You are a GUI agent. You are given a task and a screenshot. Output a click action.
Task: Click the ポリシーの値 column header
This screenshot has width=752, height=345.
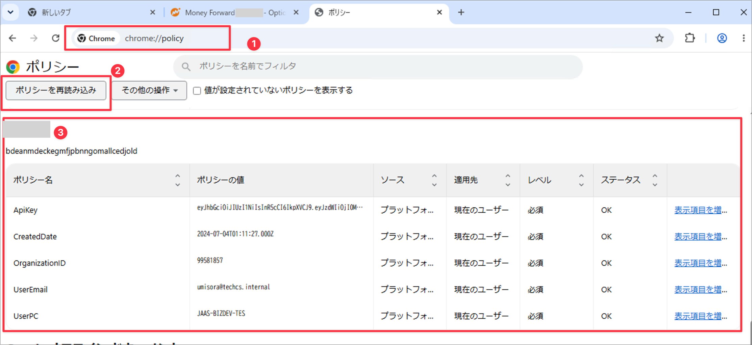[221, 180]
